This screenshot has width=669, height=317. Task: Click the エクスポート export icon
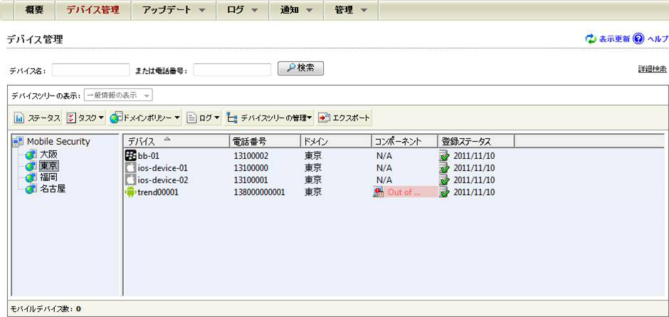pos(325,118)
